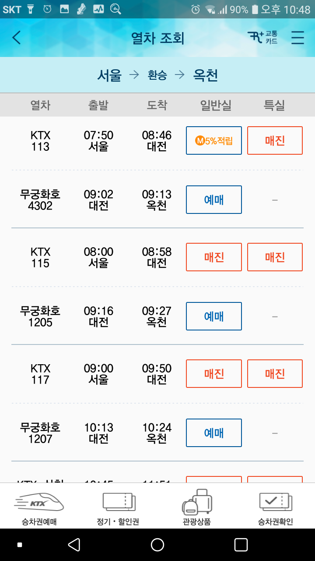Book KTX 113 with M5%적립 button

214,141
